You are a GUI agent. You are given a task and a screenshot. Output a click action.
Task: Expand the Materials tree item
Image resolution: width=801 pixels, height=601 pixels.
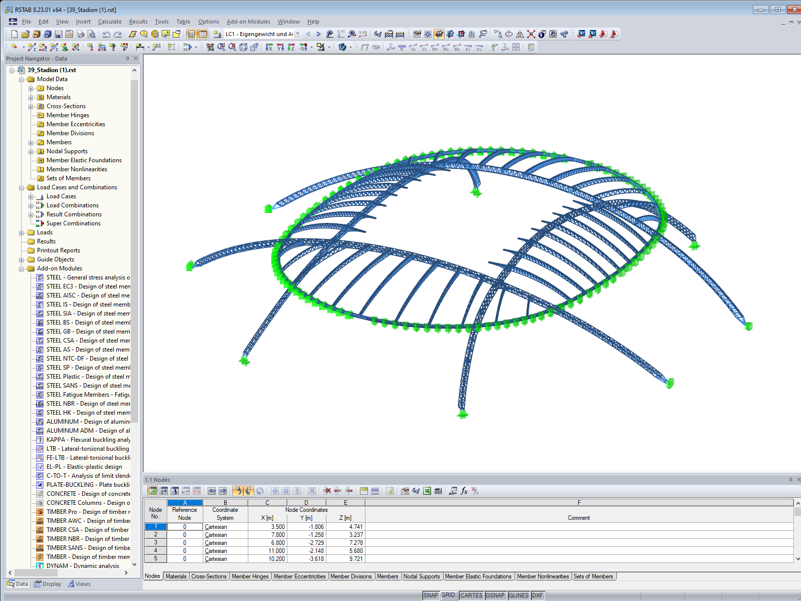tap(31, 97)
